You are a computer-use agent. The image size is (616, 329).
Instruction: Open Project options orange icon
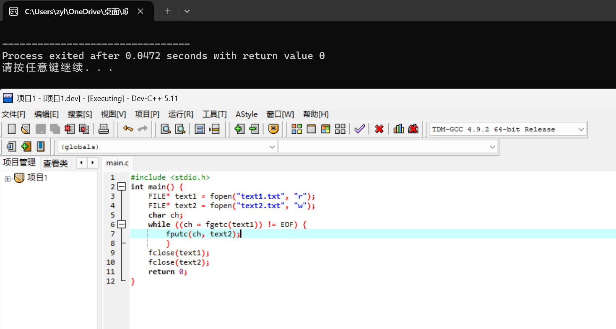[273, 129]
